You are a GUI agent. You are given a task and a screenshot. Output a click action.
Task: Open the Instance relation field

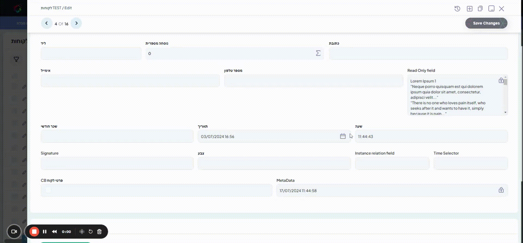click(392, 163)
